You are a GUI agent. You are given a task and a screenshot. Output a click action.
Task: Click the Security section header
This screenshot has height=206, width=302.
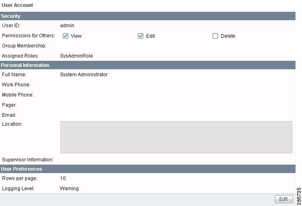click(11, 16)
